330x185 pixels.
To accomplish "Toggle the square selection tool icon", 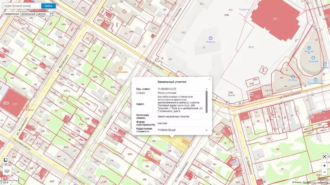I will [x=5, y=160].
